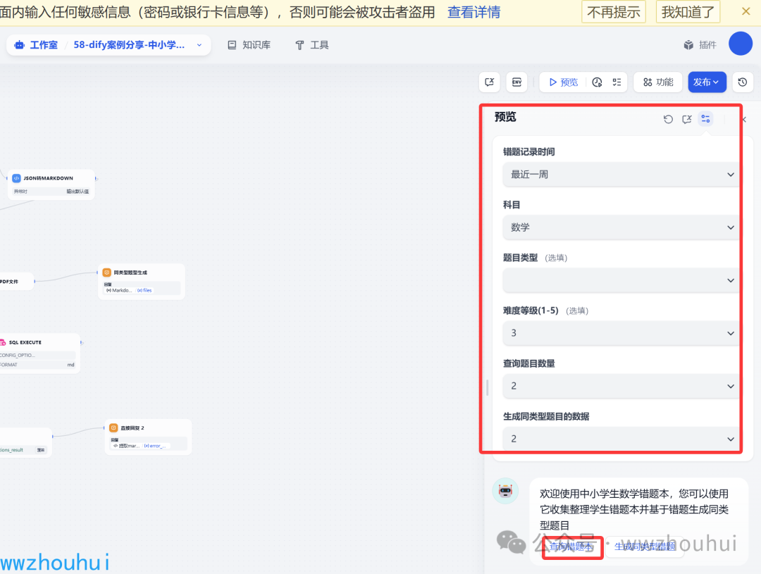
Task: Open the 工作室 studio robot icon
Action: 20,45
